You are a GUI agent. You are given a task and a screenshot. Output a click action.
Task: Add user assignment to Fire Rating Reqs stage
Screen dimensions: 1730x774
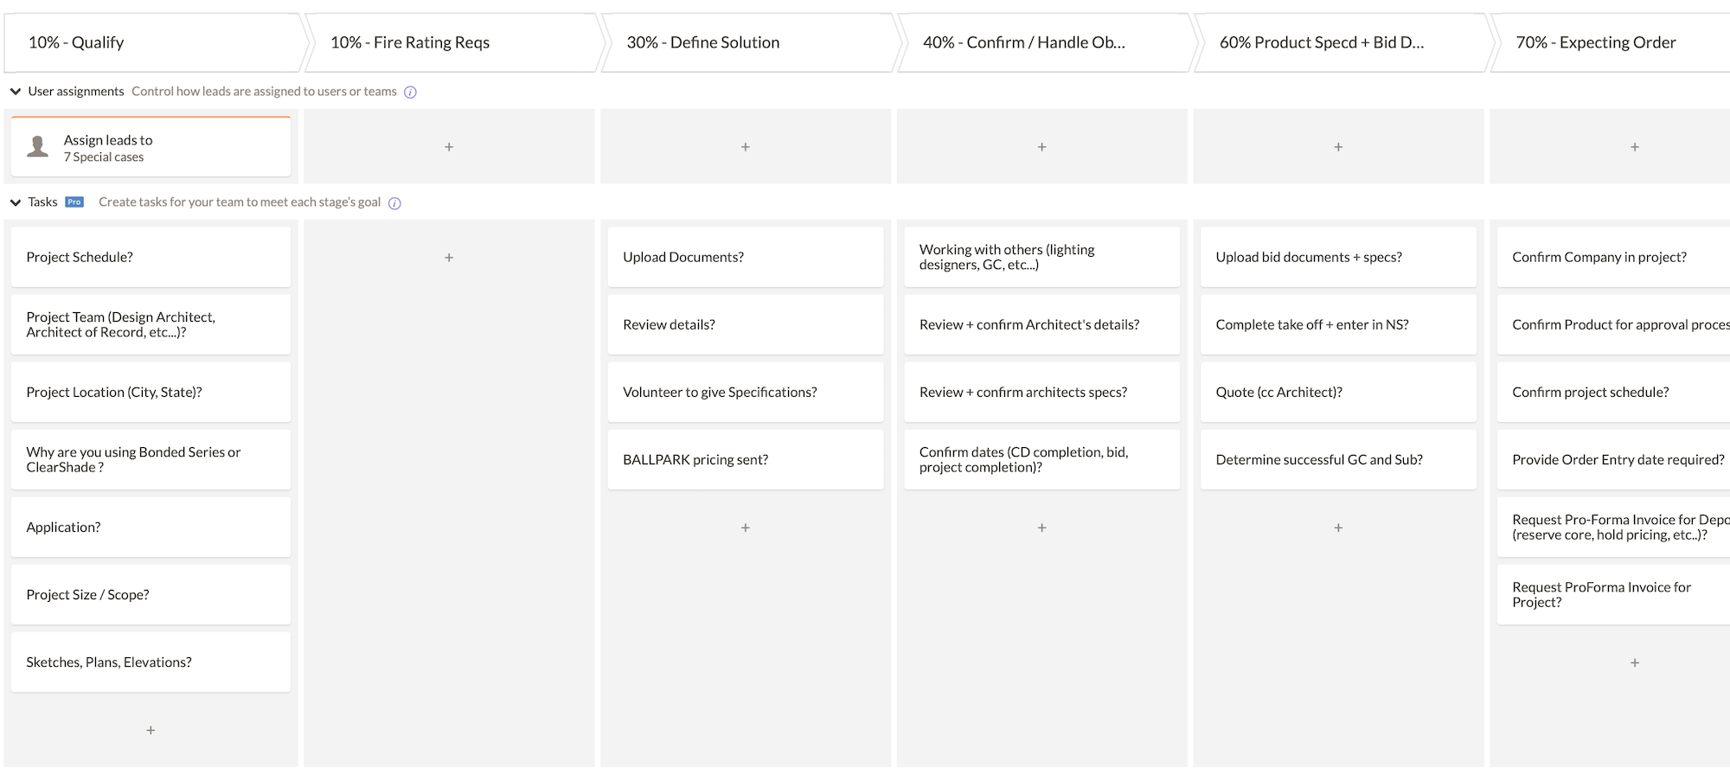[x=449, y=147]
